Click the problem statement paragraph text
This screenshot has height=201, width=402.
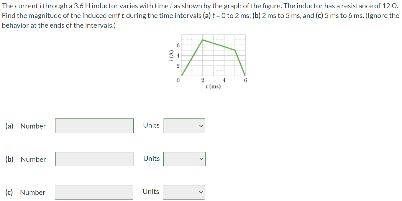pyautogui.click(x=201, y=16)
